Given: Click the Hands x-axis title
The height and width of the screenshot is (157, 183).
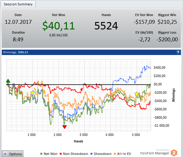Looking at the screenshot, I should (78, 141).
